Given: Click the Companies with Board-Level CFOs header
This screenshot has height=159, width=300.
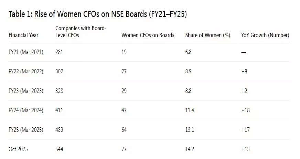Looking at the screenshot, I should tap(81, 32).
